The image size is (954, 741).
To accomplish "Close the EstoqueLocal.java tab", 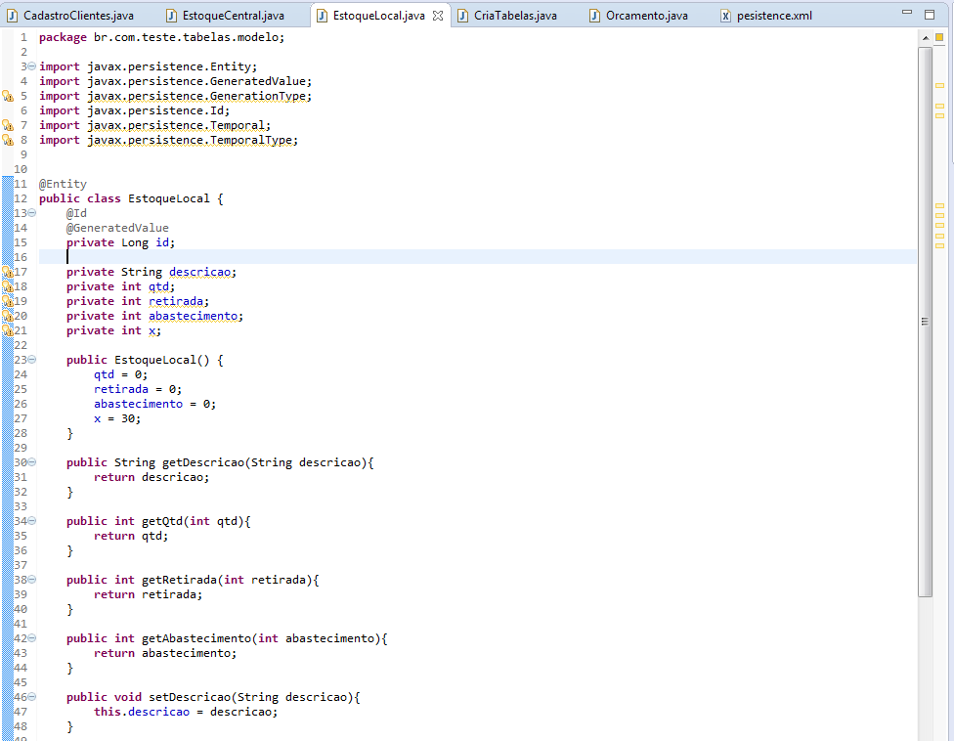I will [438, 16].
